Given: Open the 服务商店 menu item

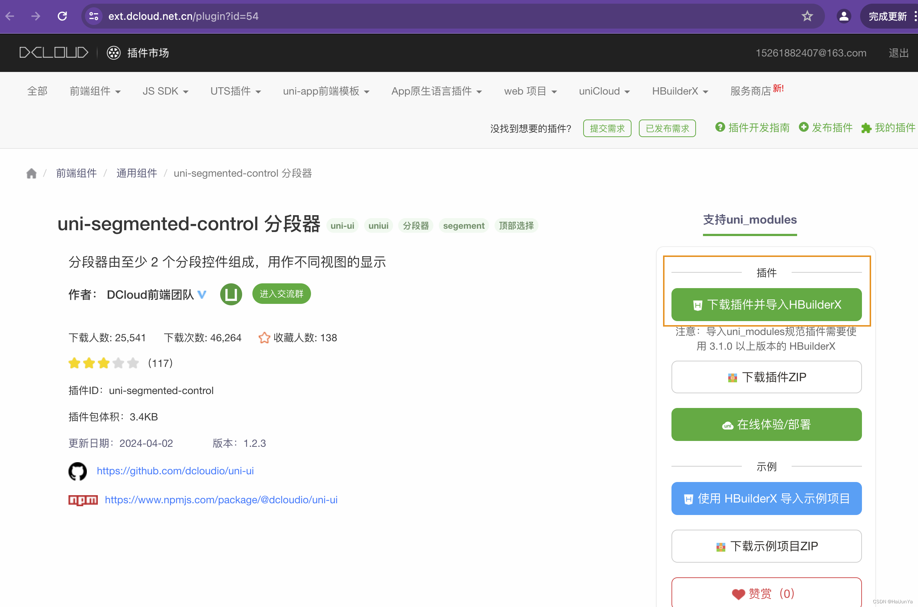Looking at the screenshot, I should (757, 91).
